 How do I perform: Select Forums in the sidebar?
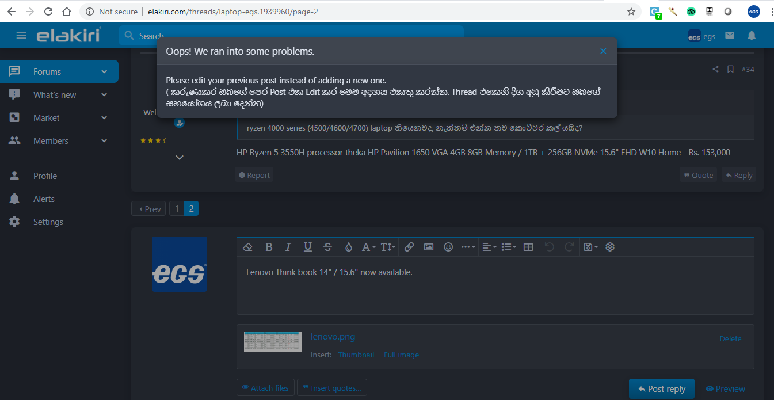[x=47, y=72]
